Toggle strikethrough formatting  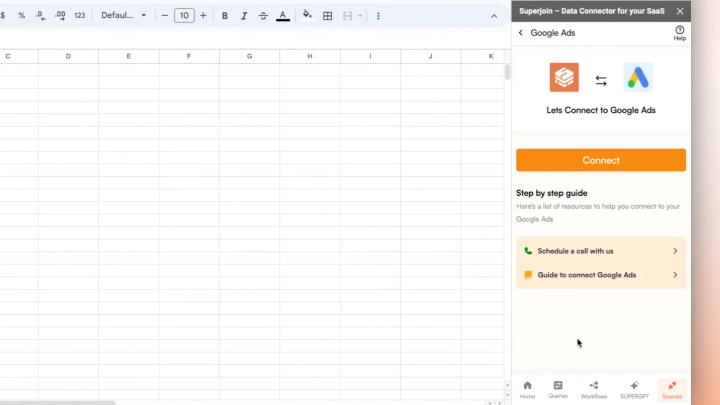click(x=263, y=16)
